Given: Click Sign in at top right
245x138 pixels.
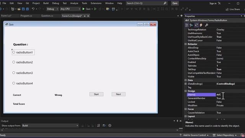Looking at the screenshot, I should (x=213, y=3).
